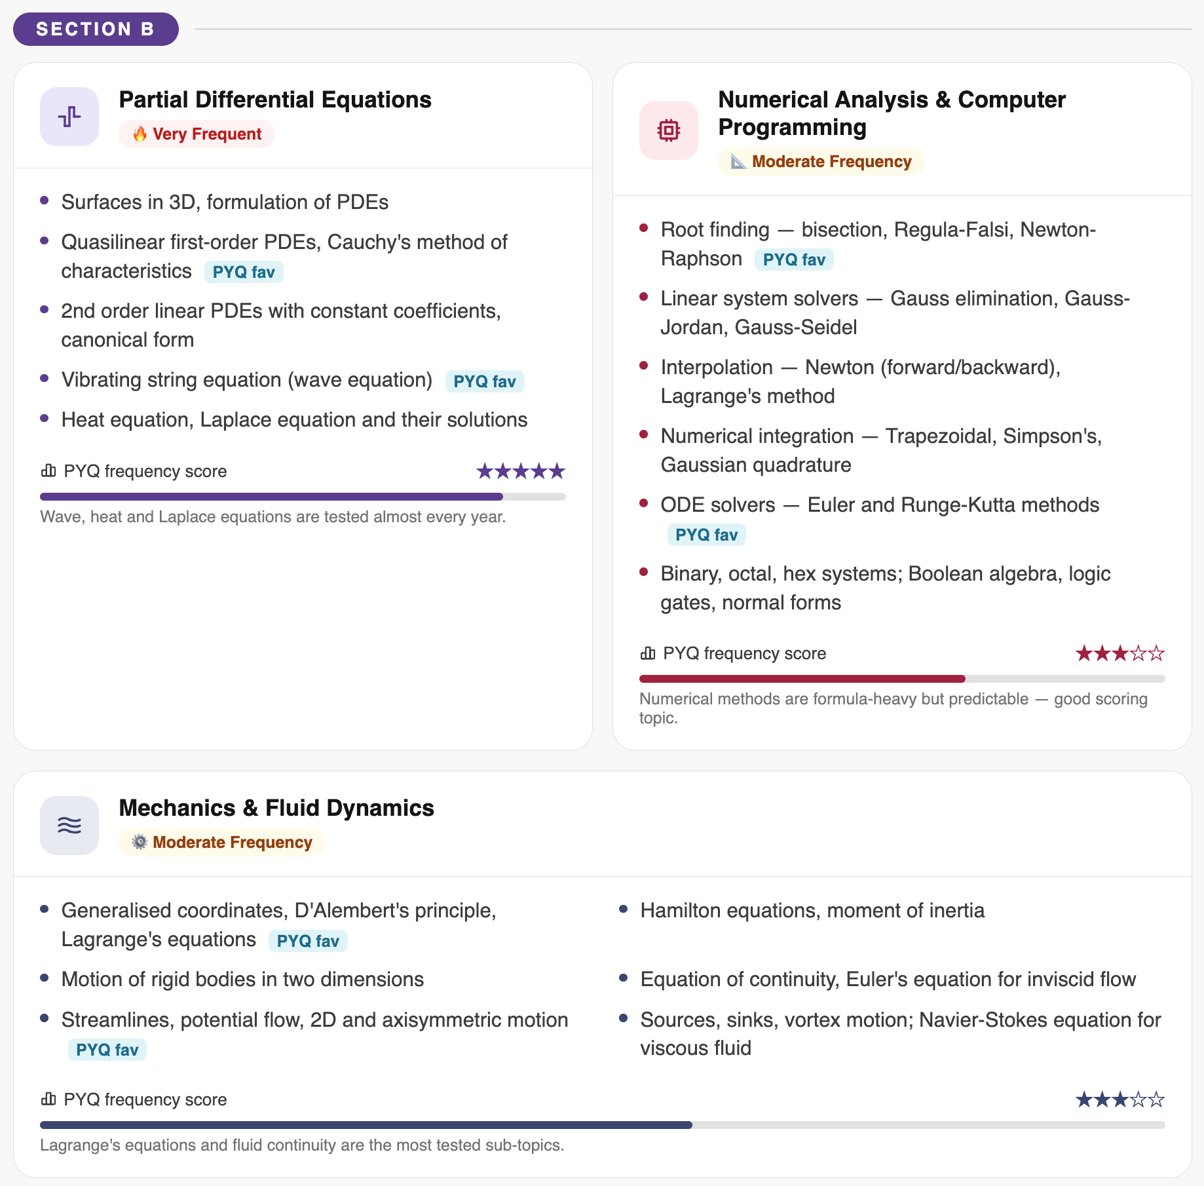Open the Mechanics & Fluid Dynamics heading
This screenshot has width=1204, height=1186.
click(276, 808)
